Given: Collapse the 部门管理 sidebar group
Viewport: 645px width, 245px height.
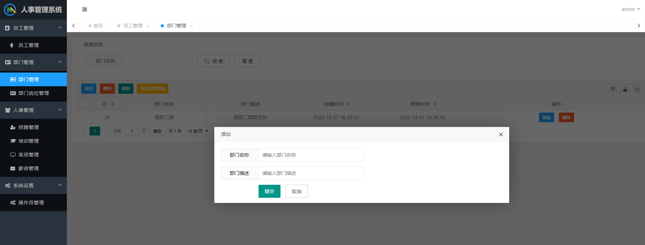Looking at the screenshot, I should click(33, 62).
